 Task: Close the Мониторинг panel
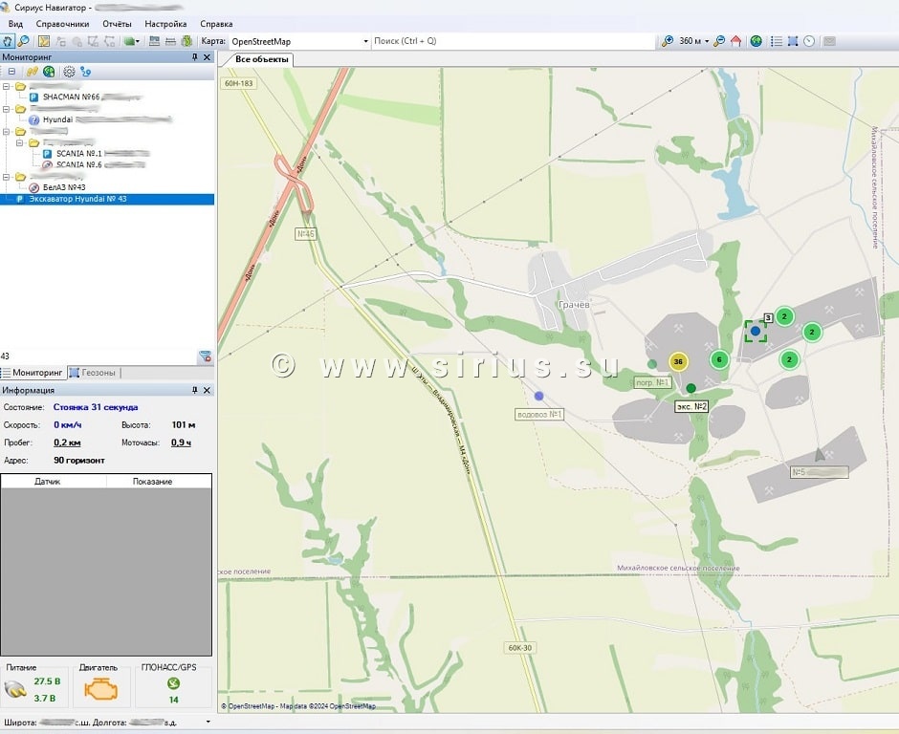(x=207, y=57)
